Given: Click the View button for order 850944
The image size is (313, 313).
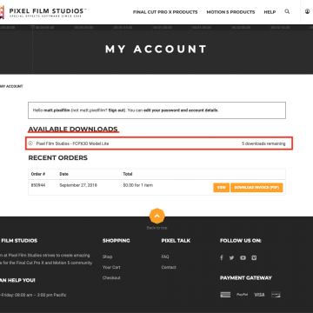Looking at the screenshot, I should pos(222,188).
